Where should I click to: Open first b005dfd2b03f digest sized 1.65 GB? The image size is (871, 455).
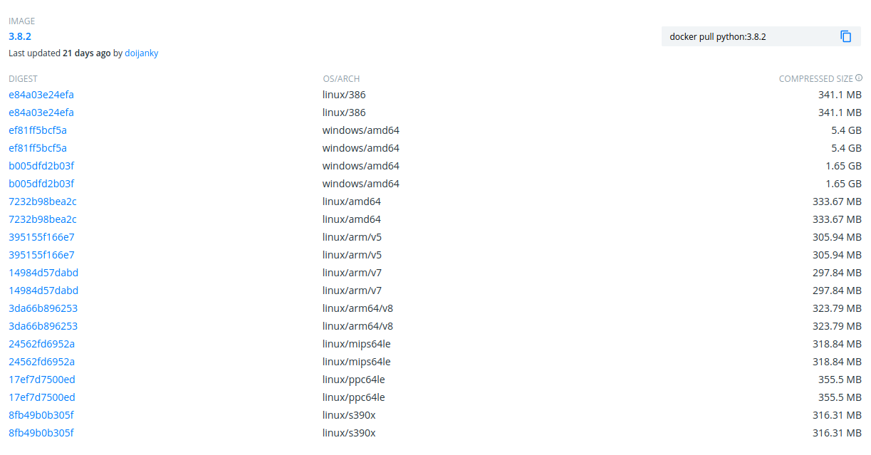(41, 166)
